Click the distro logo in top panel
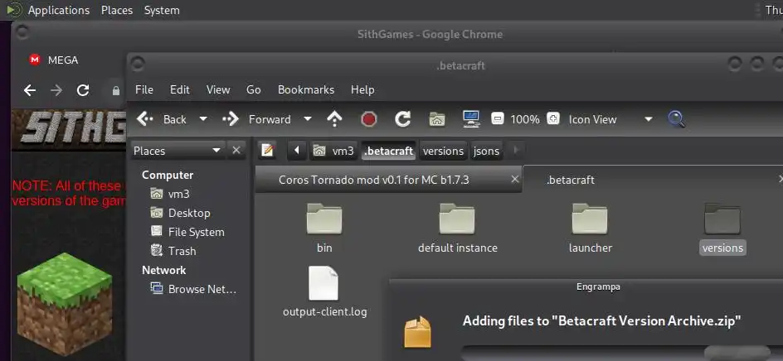The width and height of the screenshot is (783, 361). [14, 9]
